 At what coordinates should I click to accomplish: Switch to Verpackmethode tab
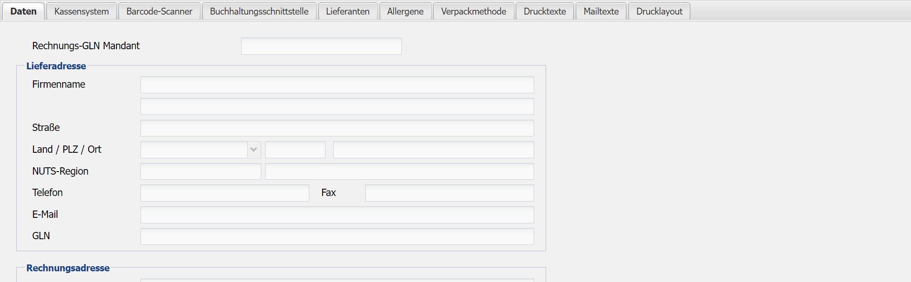pos(473,12)
